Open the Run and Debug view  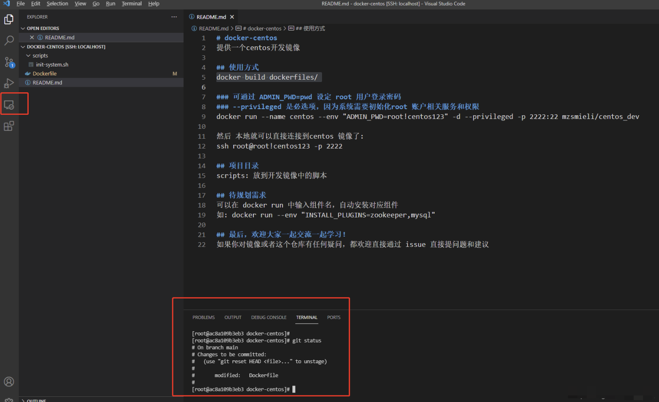click(9, 83)
